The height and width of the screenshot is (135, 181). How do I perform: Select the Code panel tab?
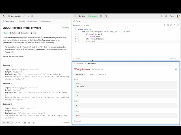coord(77,21)
